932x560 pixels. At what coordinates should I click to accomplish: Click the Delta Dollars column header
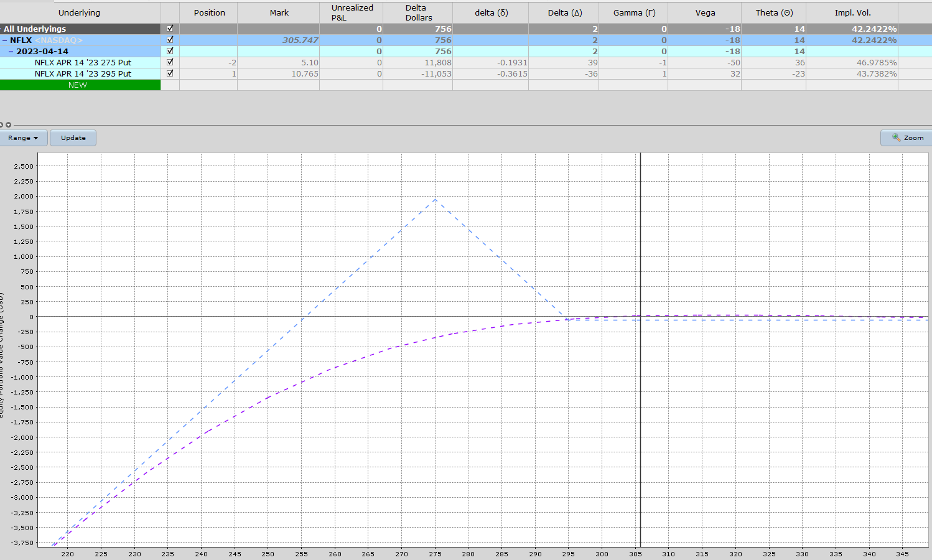point(418,12)
